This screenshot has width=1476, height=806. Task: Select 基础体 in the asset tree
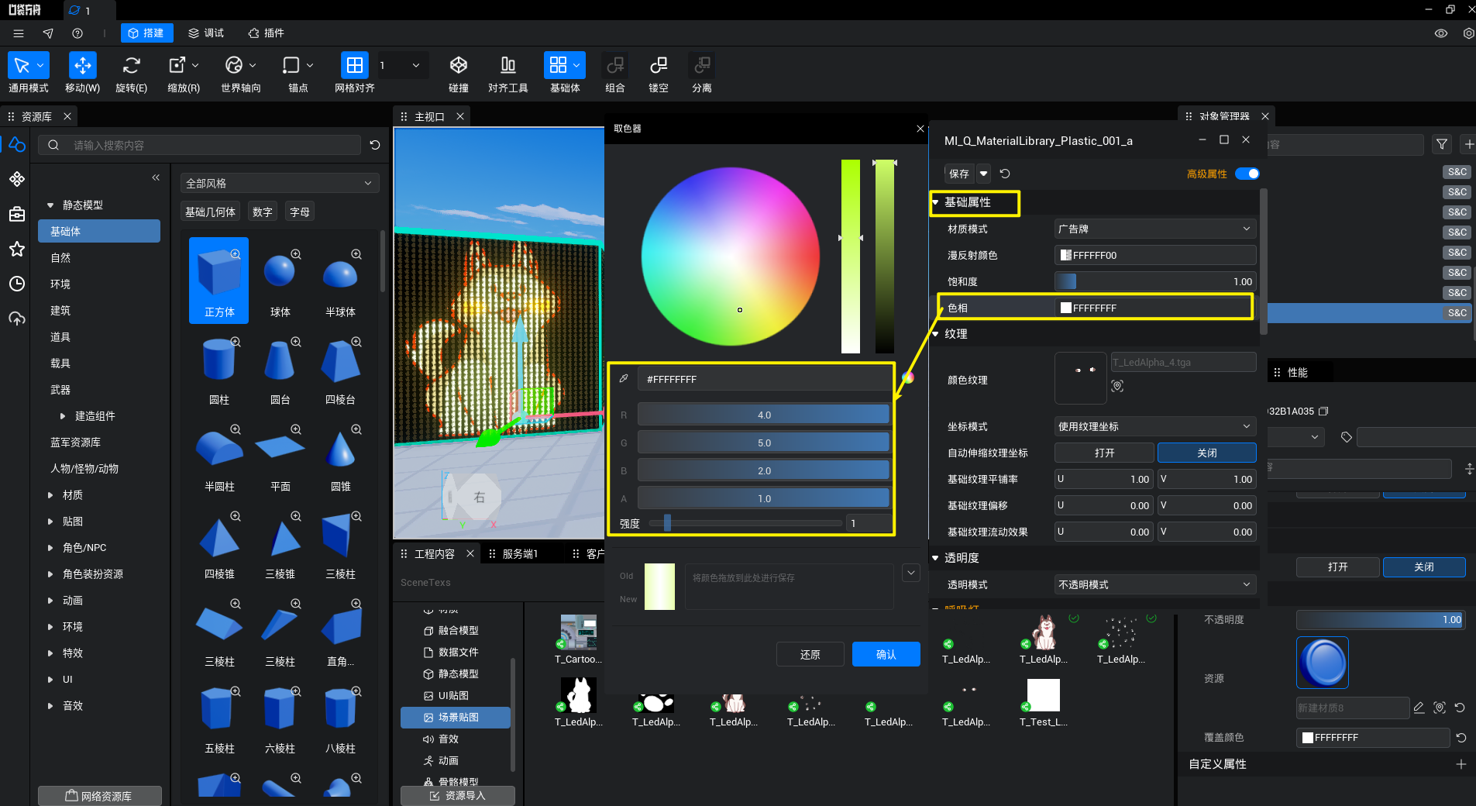(99, 231)
